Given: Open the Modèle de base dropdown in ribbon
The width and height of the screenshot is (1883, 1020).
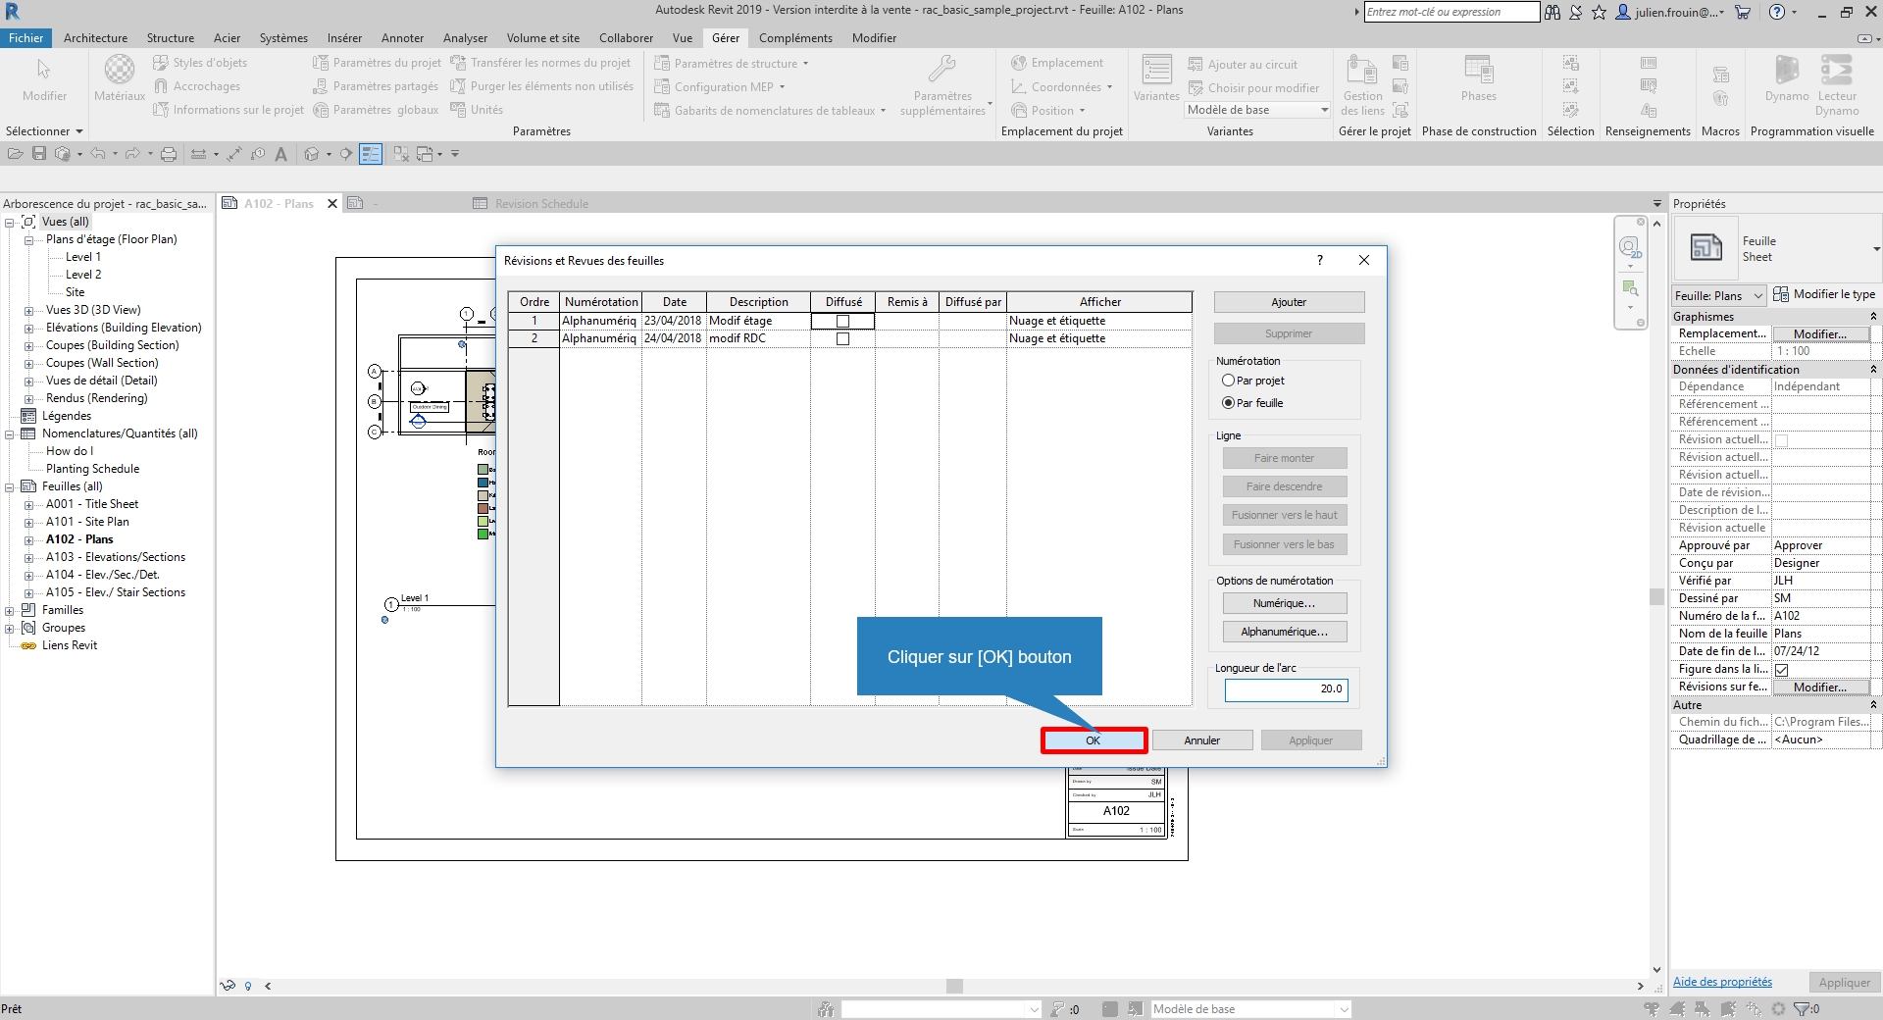Looking at the screenshot, I should tap(1257, 110).
